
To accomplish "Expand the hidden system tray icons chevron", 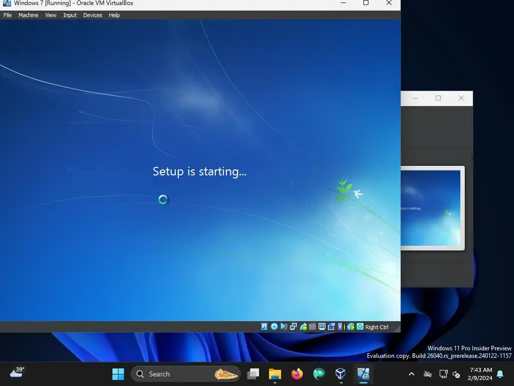I will tap(412, 374).
